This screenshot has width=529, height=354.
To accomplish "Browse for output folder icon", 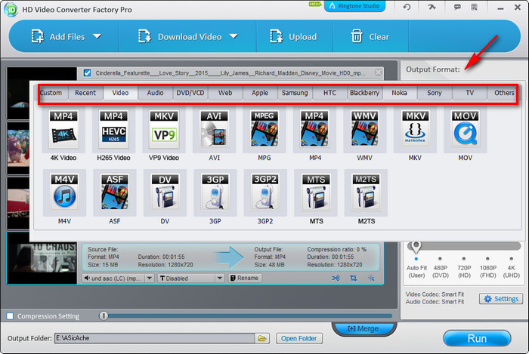I will click(x=262, y=338).
